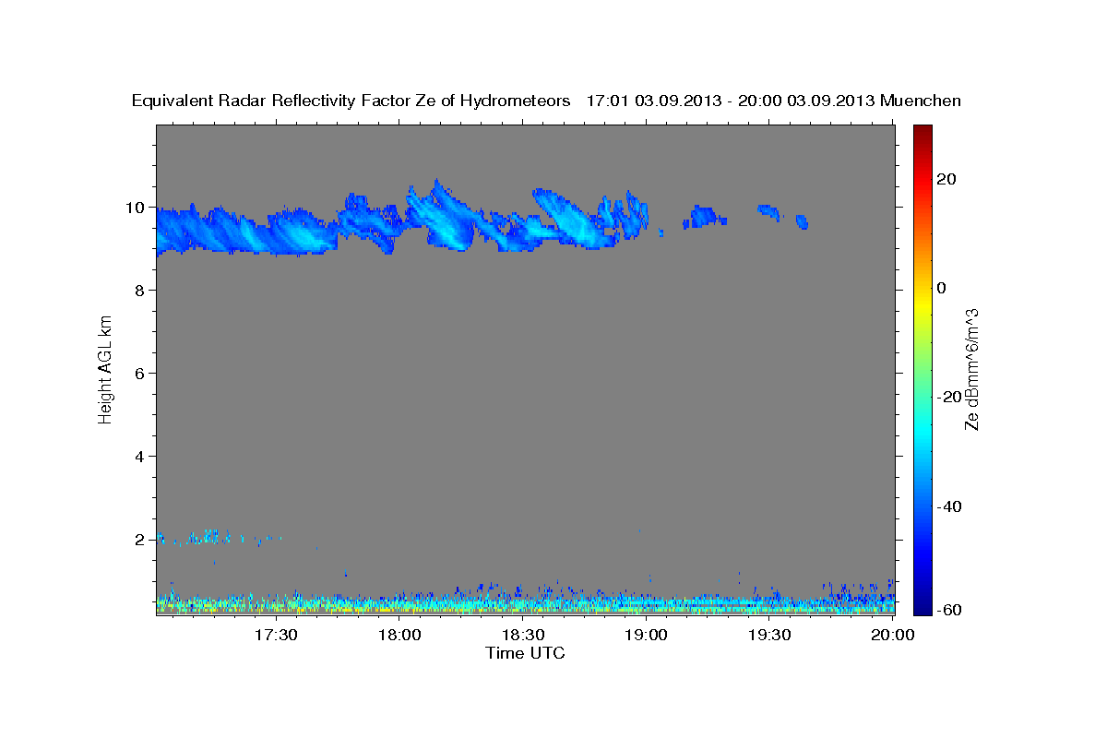Click the dark blue bottom of the colorbar
1107x738 pixels.
921,607
